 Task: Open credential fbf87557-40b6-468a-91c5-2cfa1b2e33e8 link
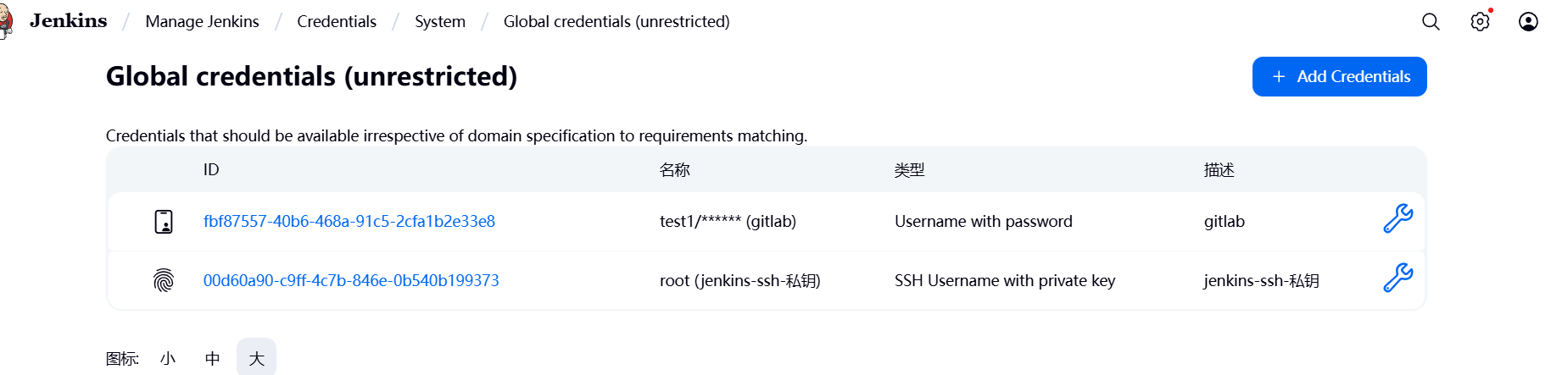[x=349, y=222]
